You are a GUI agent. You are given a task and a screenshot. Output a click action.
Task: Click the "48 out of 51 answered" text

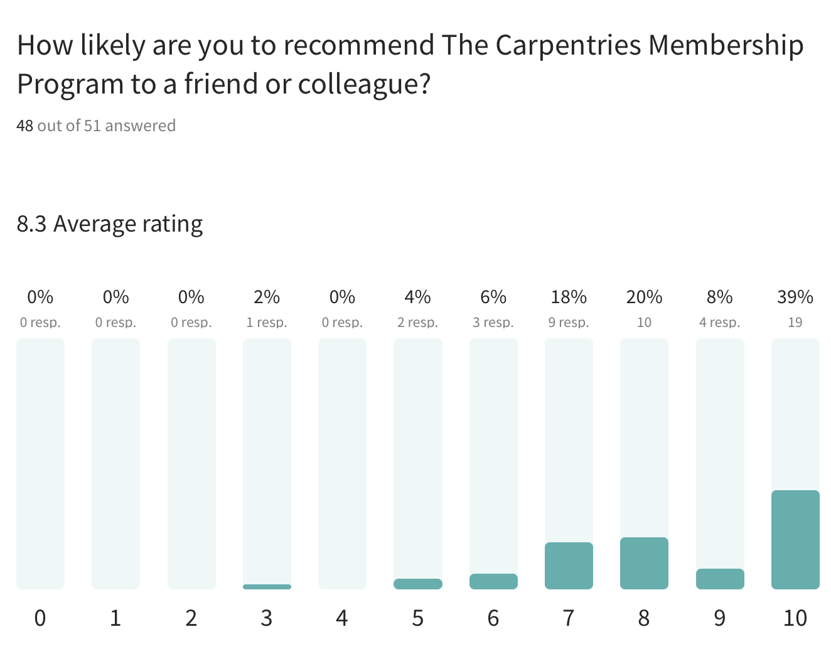(96, 126)
